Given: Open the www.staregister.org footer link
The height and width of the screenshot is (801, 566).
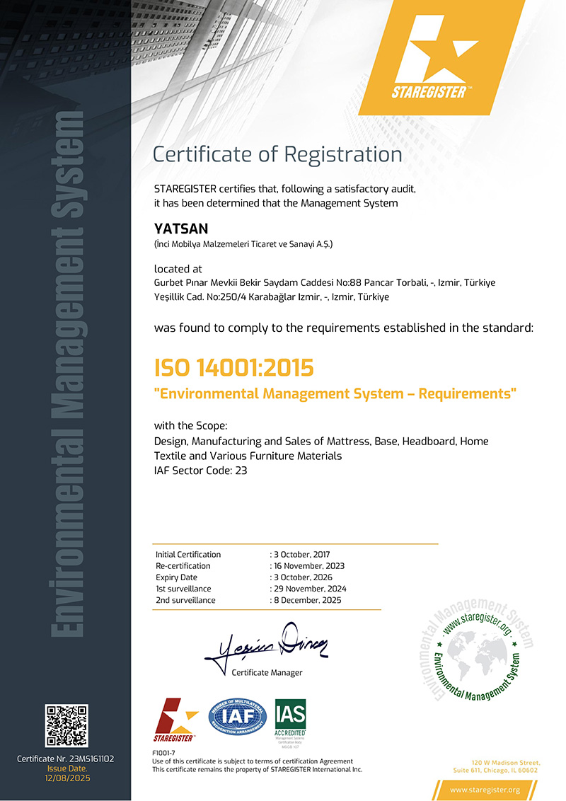Looking at the screenshot, I should [x=485, y=790].
